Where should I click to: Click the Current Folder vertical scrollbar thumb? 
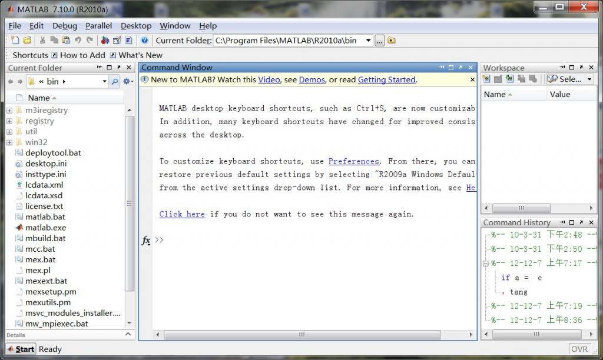coord(130,204)
